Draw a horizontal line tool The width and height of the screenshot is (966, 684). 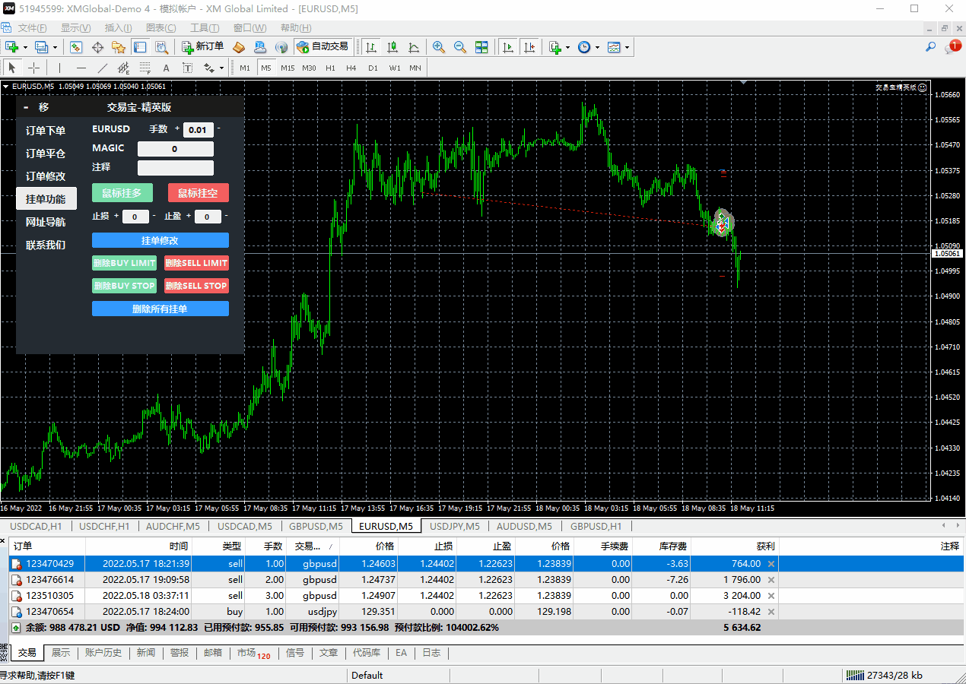tap(81, 68)
